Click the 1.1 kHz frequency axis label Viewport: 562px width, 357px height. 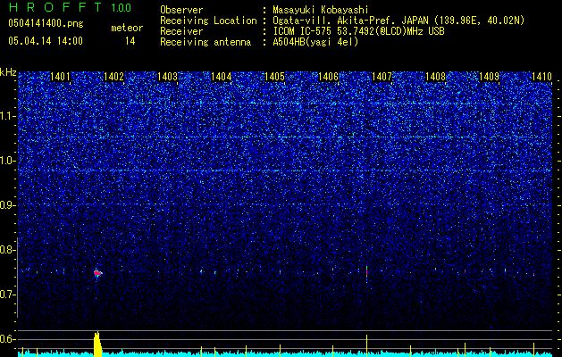click(x=8, y=116)
